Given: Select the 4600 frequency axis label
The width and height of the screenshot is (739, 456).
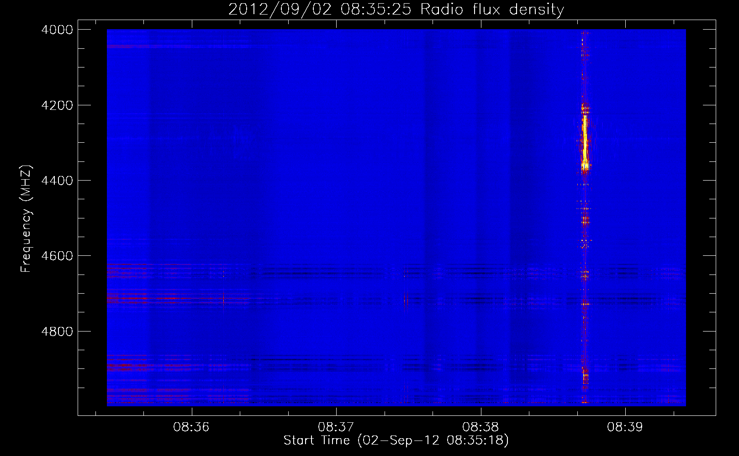Looking at the screenshot, I should click(57, 256).
